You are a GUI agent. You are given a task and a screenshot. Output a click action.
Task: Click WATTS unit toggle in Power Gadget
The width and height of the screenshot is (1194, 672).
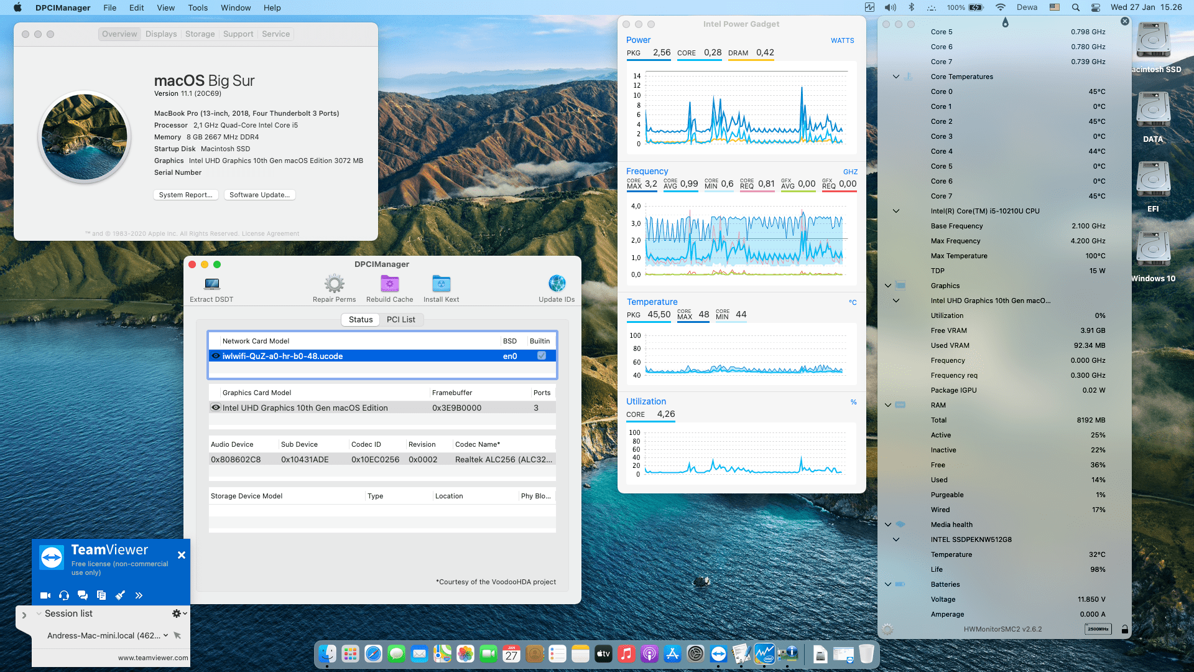pyautogui.click(x=842, y=40)
